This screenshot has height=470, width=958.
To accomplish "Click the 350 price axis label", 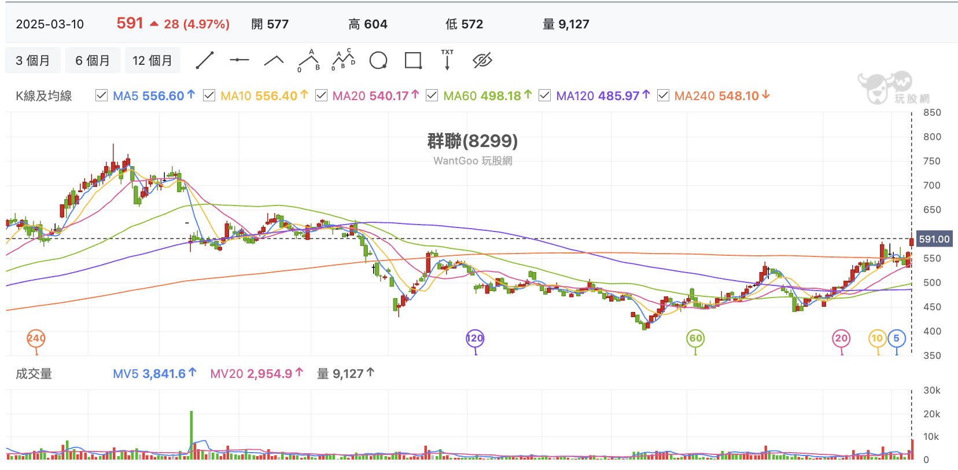I will (x=932, y=355).
